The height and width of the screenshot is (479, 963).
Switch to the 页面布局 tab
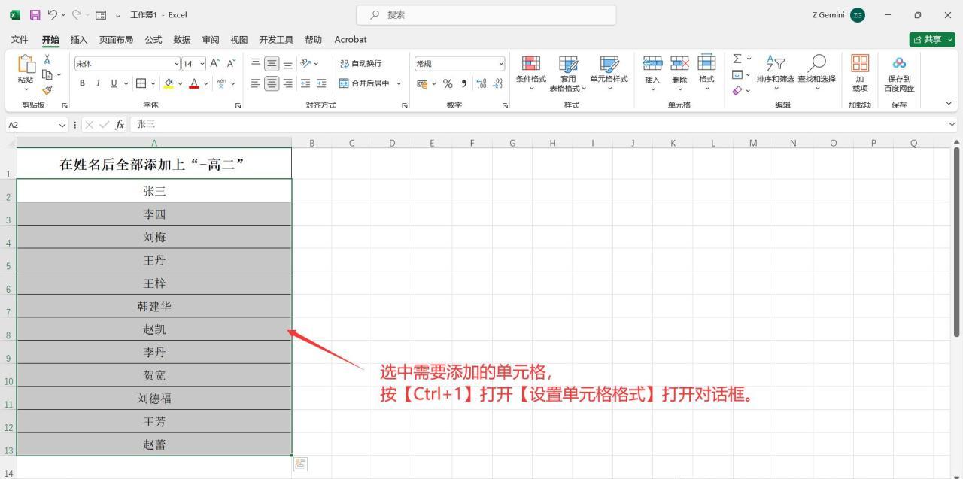tap(116, 39)
